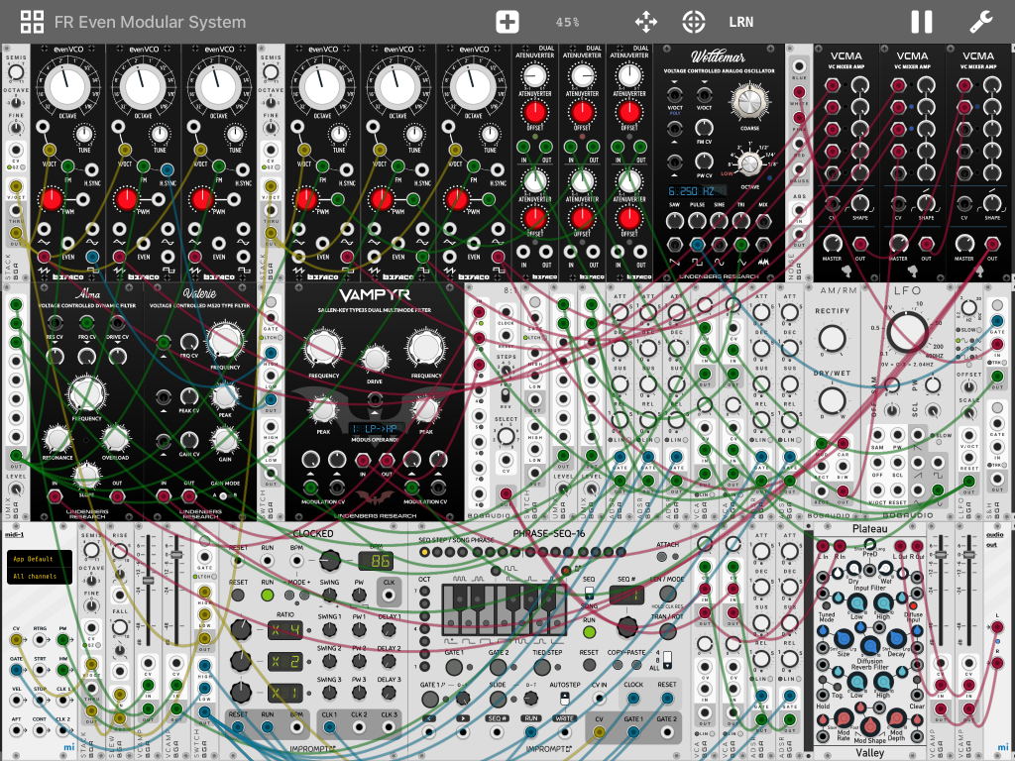
Task: Open midi-1 App Default device selector
Action: [39, 559]
